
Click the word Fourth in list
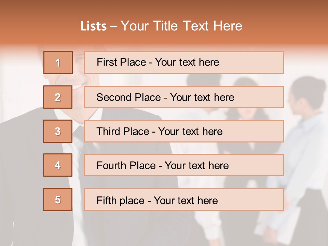click(x=112, y=165)
